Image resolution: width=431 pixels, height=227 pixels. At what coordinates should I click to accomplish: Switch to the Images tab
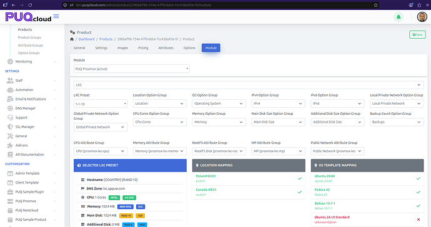122,48
